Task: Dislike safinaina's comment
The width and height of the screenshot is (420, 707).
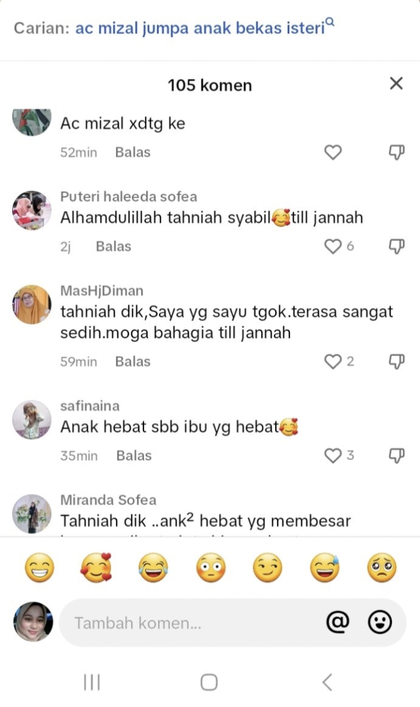Action: click(x=397, y=456)
